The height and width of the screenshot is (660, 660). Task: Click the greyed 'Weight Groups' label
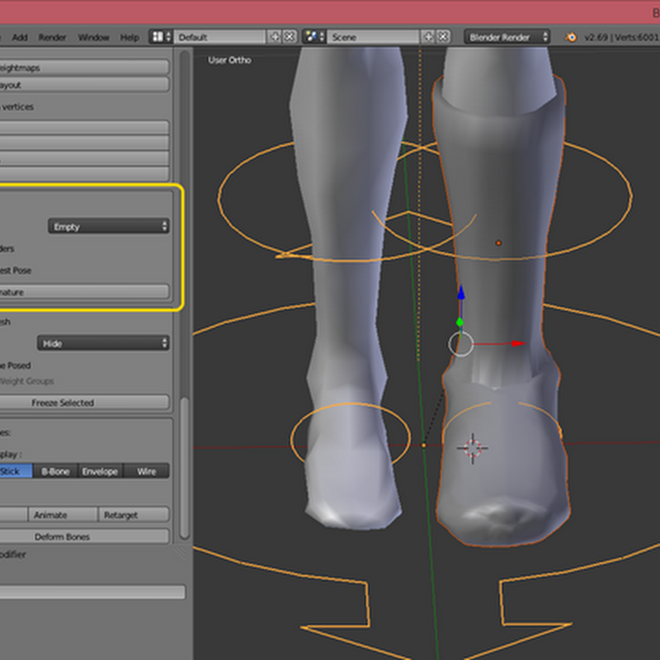tap(27, 381)
